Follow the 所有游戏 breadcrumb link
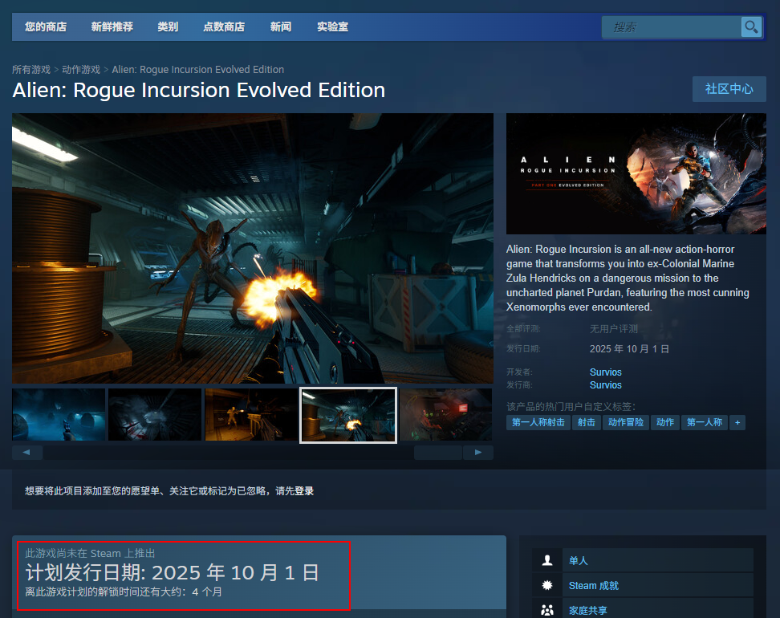This screenshot has height=618, width=780. (31, 70)
